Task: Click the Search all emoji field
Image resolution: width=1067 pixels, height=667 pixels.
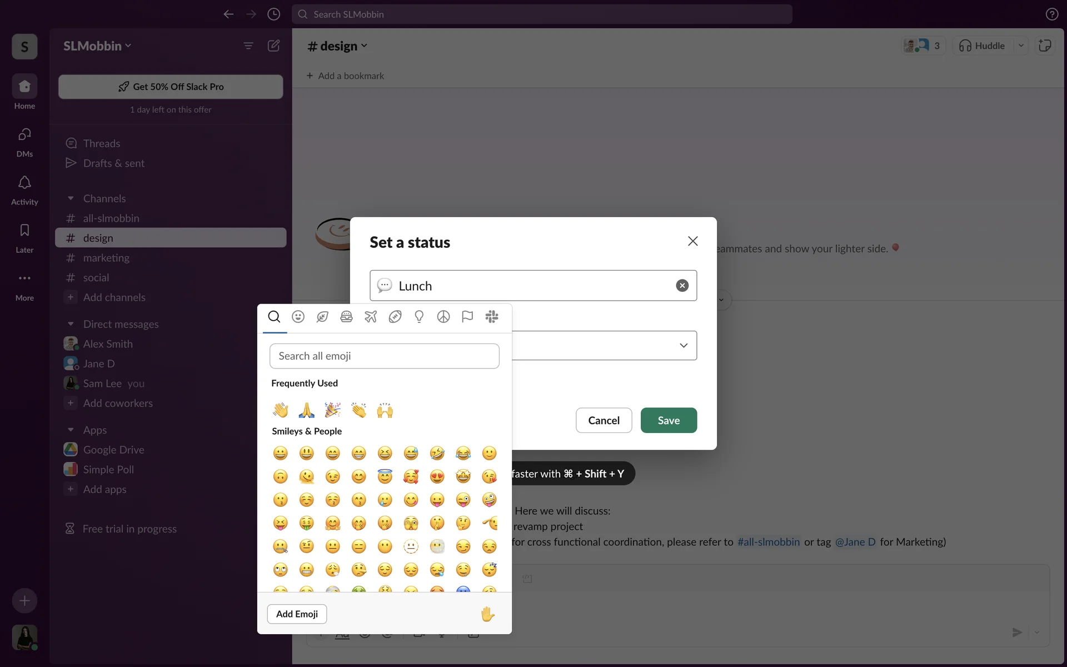Action: tap(384, 356)
